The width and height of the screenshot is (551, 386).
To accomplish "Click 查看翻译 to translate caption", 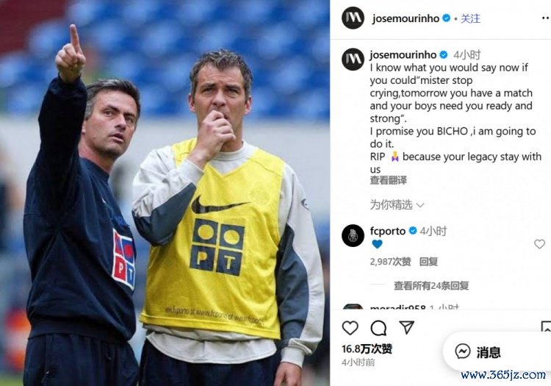I will [388, 180].
